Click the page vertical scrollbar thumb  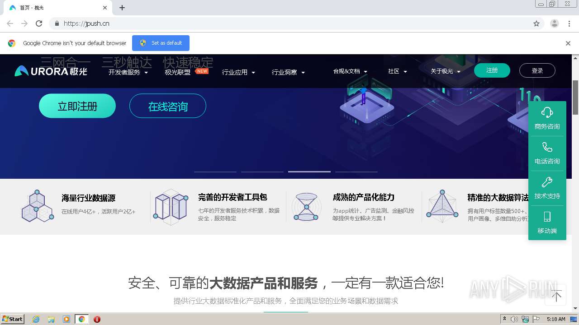tap(575, 97)
